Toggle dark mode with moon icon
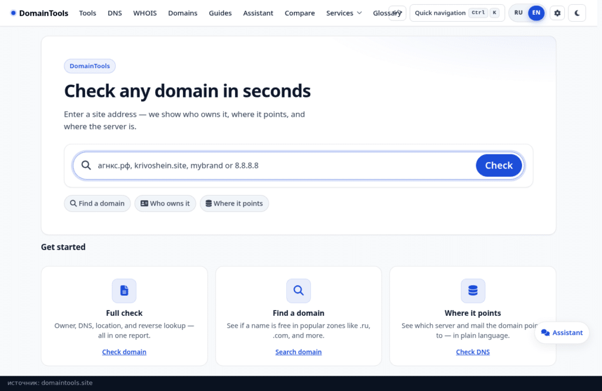The width and height of the screenshot is (602, 391). pyautogui.click(x=577, y=13)
